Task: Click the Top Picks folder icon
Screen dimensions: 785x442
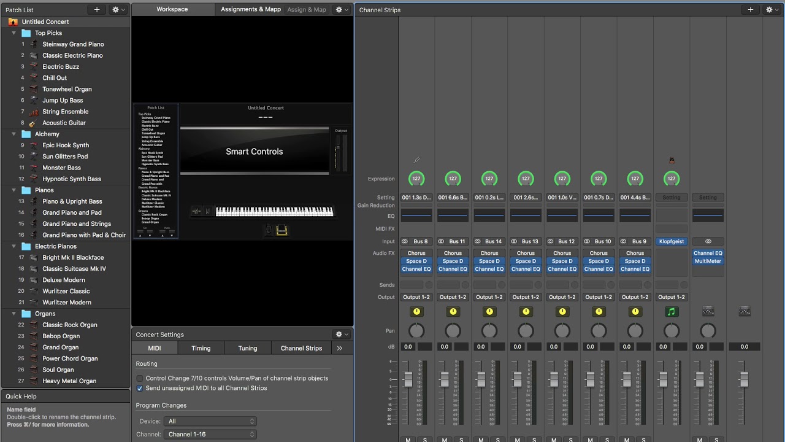Action: [25, 33]
